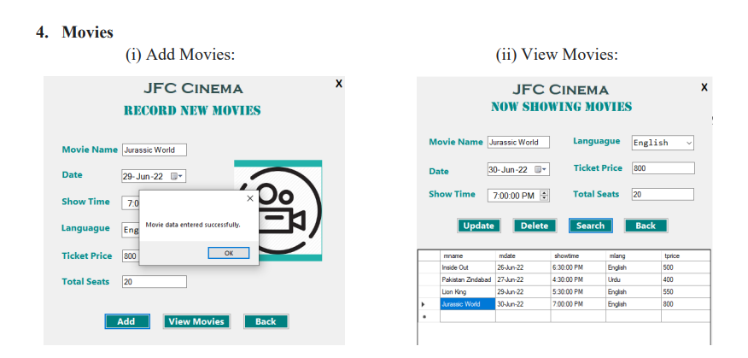The height and width of the screenshot is (358, 748).
Task: Click Ticket Price field showing 800 in Now Showing
Action: coord(663,168)
